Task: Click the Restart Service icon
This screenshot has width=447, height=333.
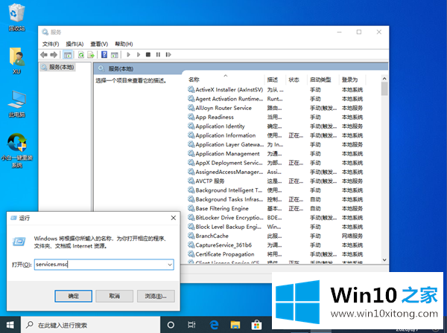Action: click(x=168, y=54)
